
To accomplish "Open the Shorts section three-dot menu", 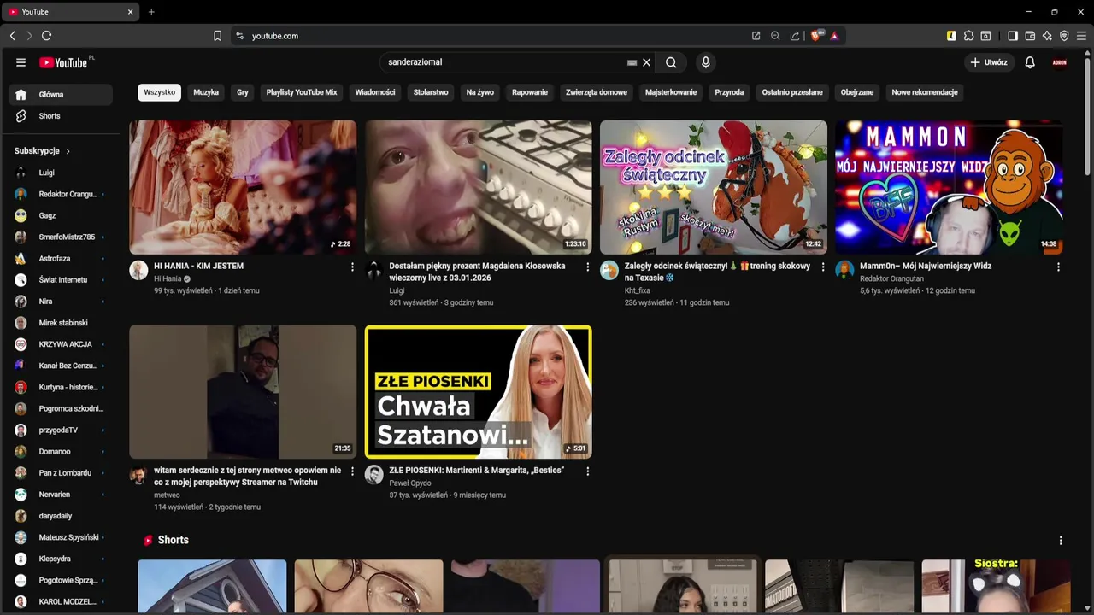I will point(1061,541).
